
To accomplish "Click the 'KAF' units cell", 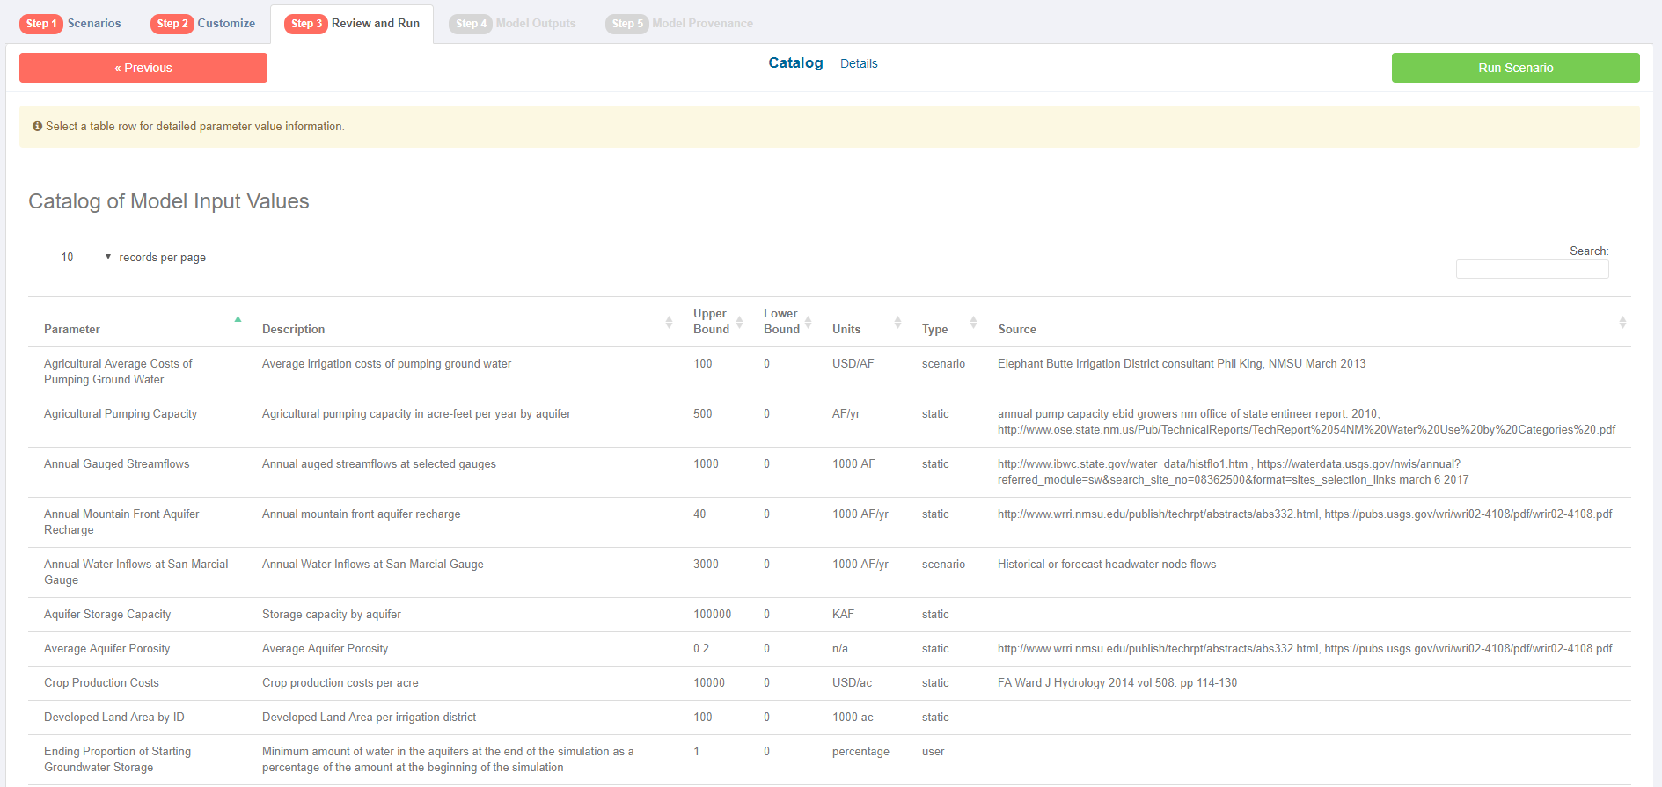I will (x=843, y=615).
